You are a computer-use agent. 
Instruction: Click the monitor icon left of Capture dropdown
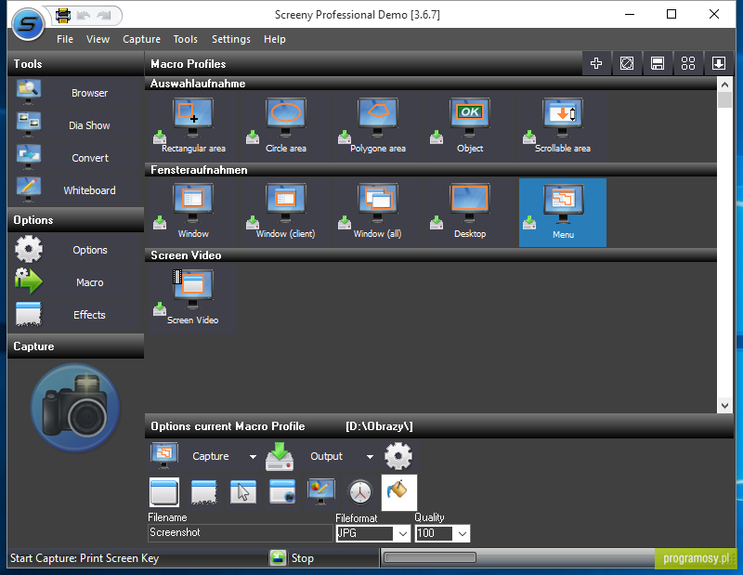point(164,455)
